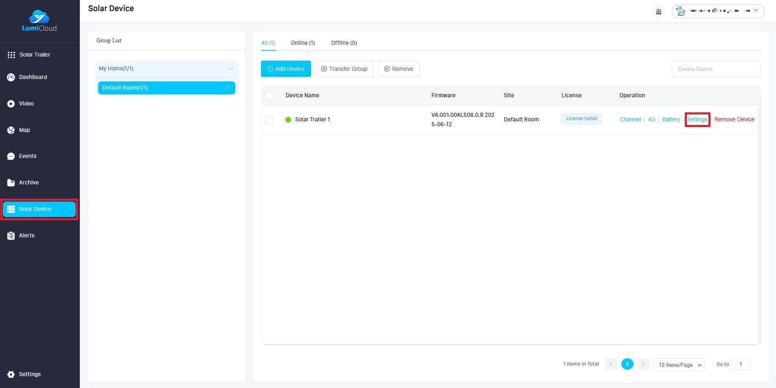Click the Video play icon in sidebar
This screenshot has width=776, height=388.
click(11, 104)
